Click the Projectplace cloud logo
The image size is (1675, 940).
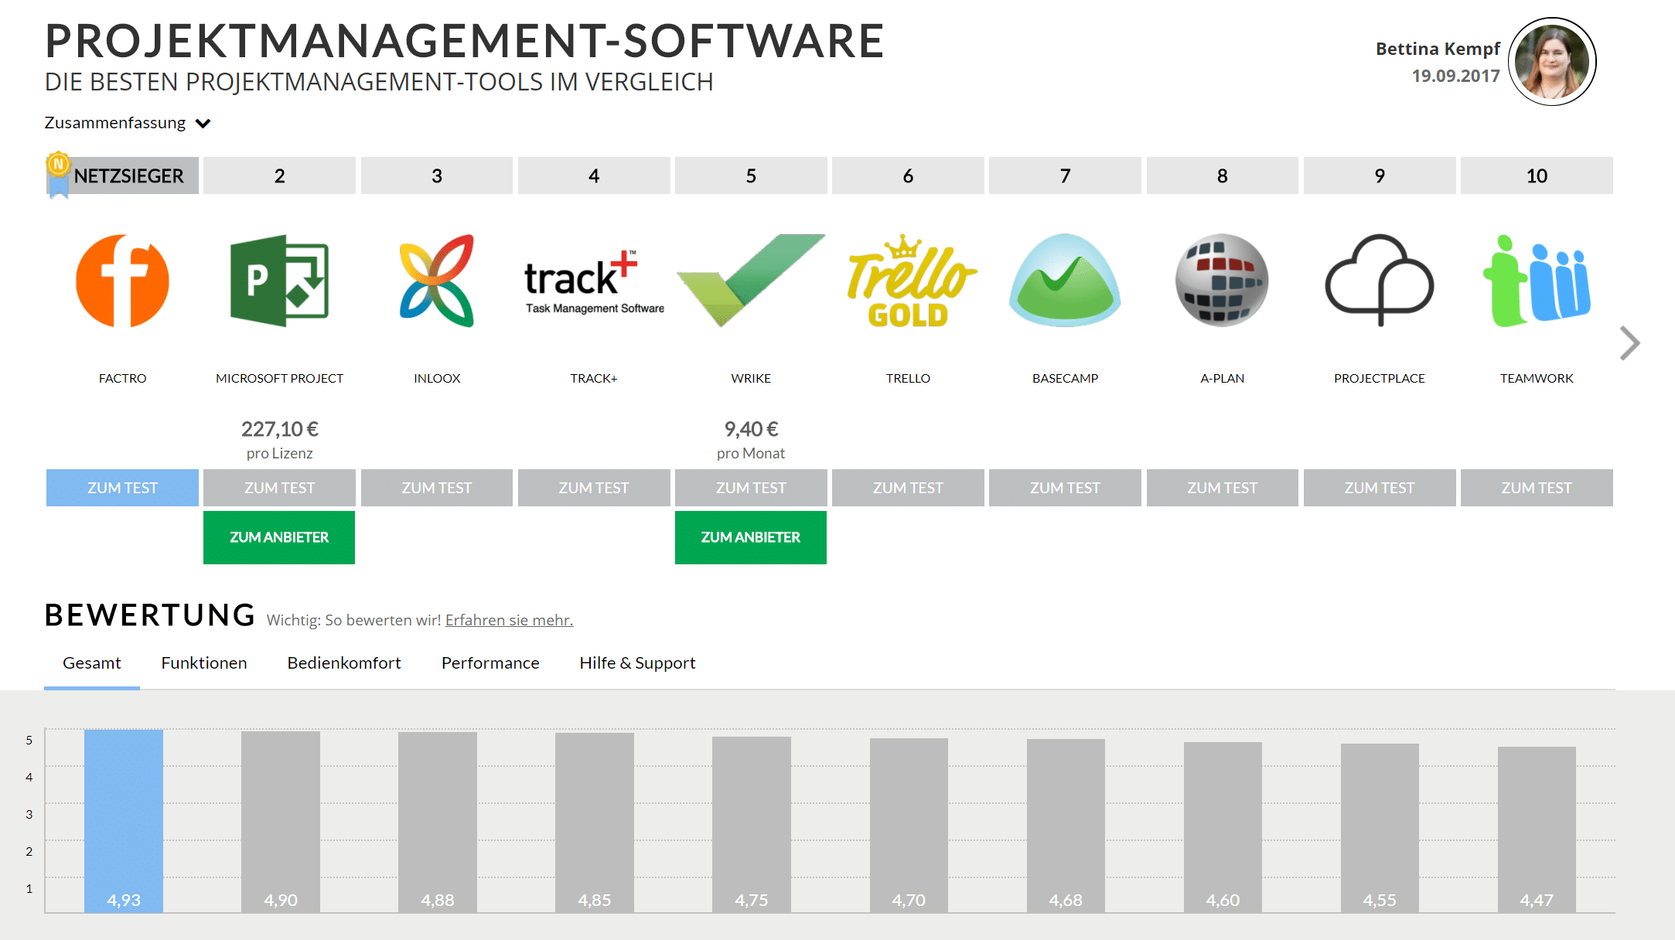tap(1380, 281)
